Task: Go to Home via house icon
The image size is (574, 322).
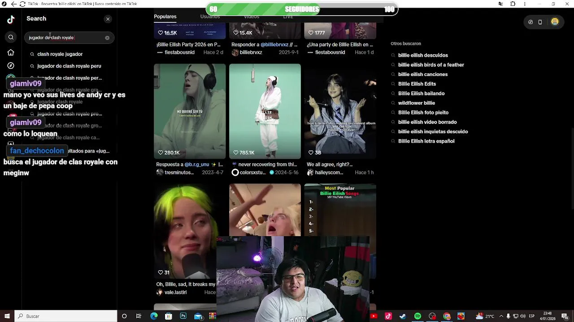Action: pos(11,52)
